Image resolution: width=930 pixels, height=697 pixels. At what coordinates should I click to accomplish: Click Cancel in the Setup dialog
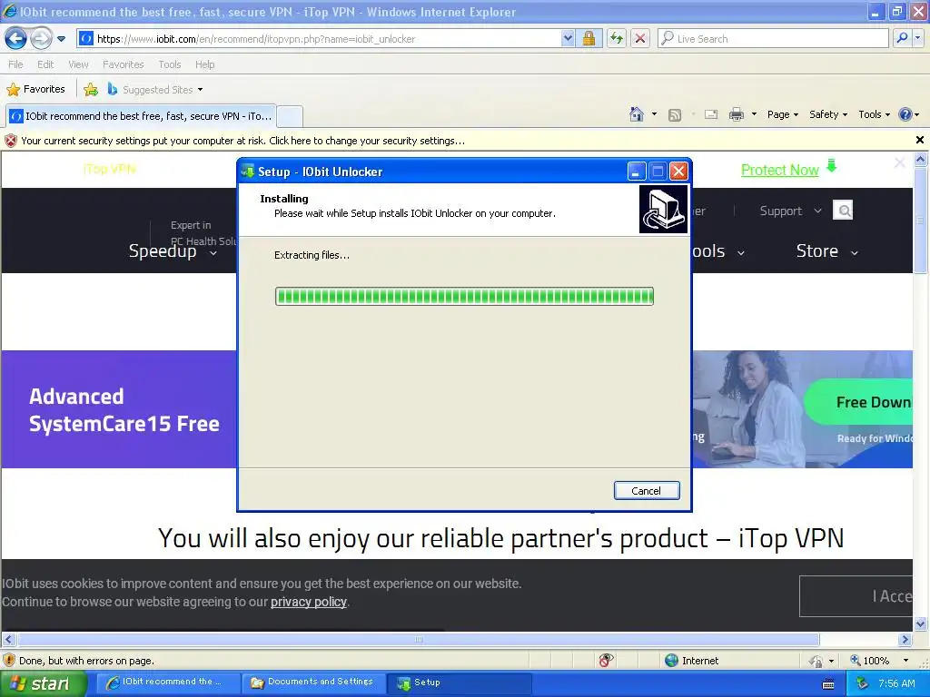point(647,491)
